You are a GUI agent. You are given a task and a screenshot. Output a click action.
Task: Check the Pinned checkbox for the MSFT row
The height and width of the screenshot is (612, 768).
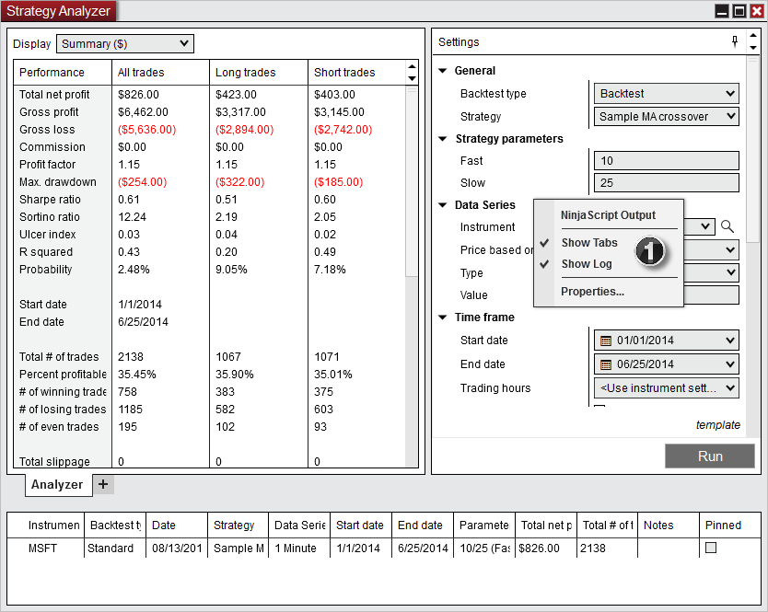709,547
